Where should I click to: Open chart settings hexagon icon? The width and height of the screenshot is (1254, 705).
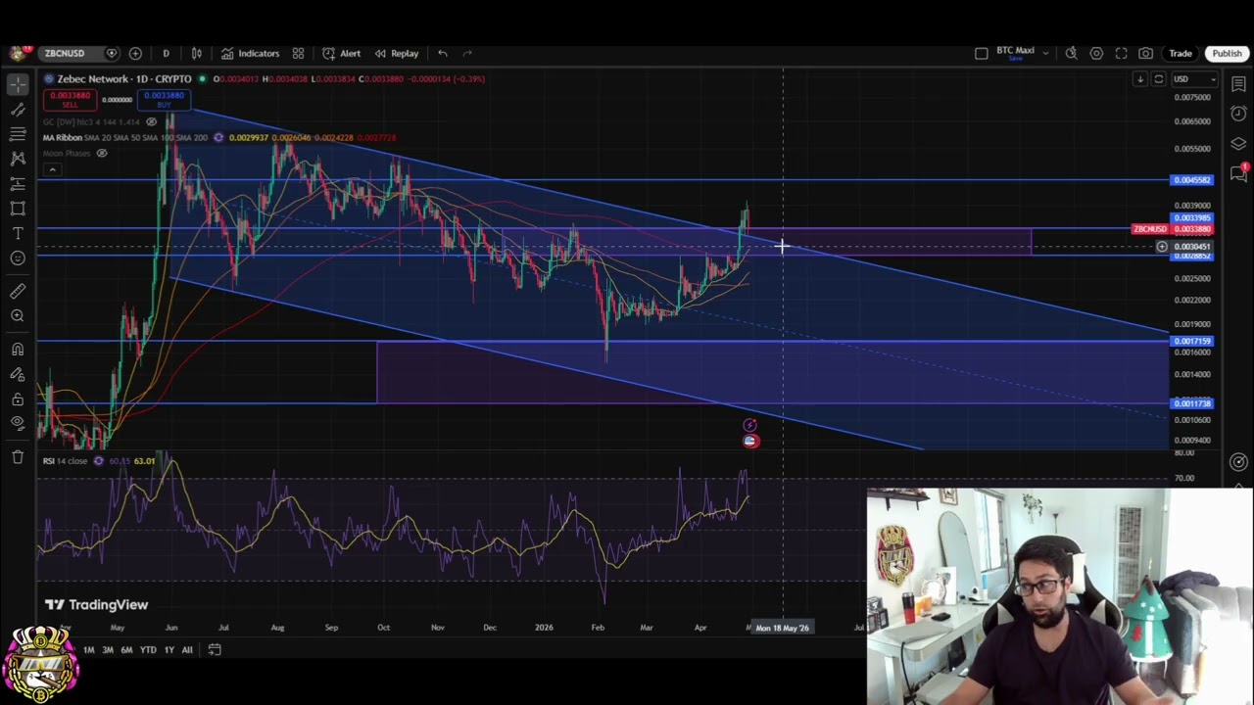point(1096,53)
